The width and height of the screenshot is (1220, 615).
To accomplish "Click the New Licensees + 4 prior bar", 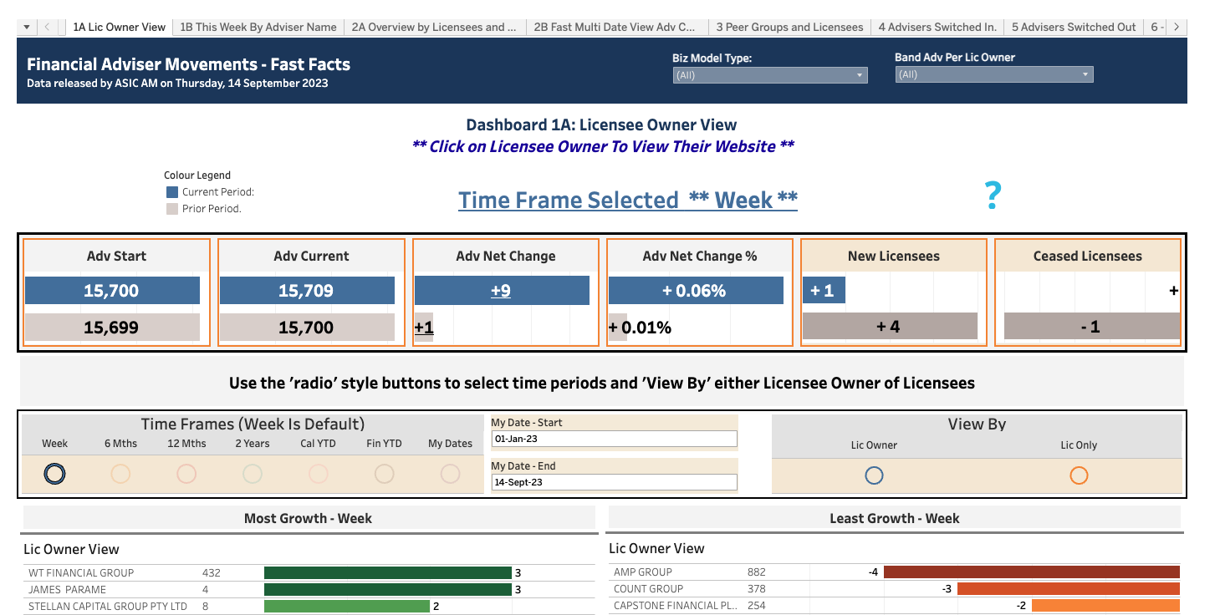I will coord(890,327).
